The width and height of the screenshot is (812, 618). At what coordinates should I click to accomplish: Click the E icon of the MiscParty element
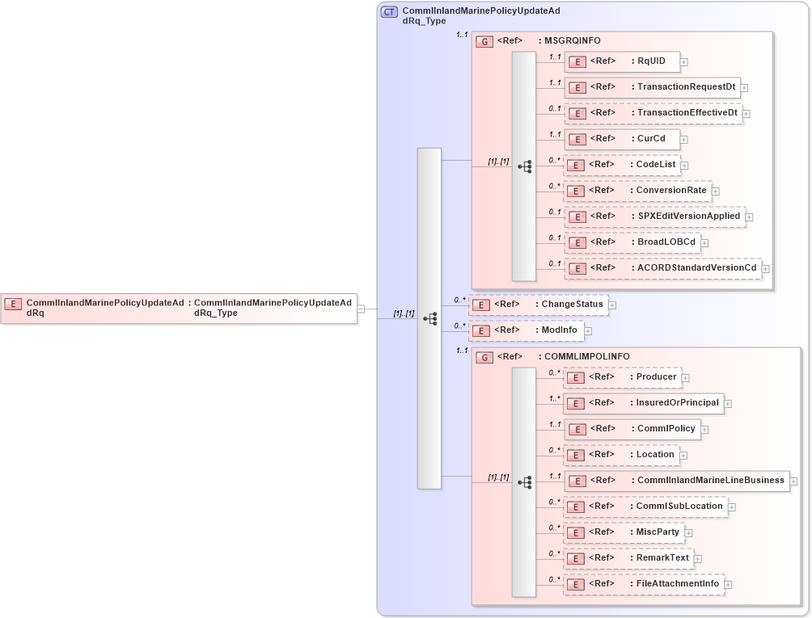577,532
